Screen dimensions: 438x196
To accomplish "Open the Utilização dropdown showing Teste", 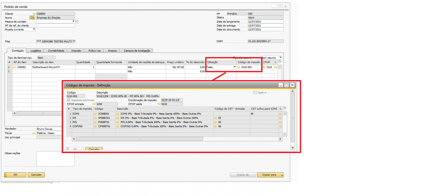I will point(235,67).
